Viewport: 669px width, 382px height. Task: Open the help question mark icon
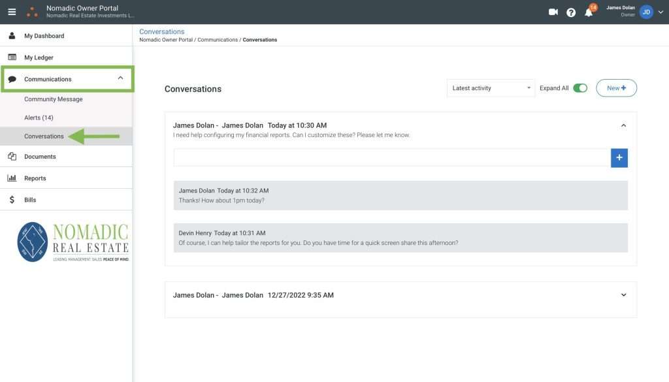pyautogui.click(x=571, y=12)
